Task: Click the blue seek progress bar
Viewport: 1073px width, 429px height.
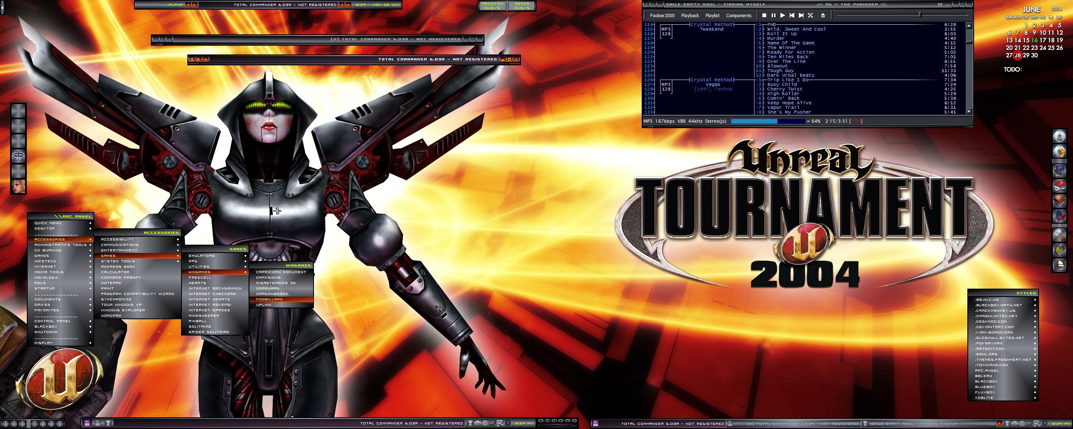Action: click(768, 121)
